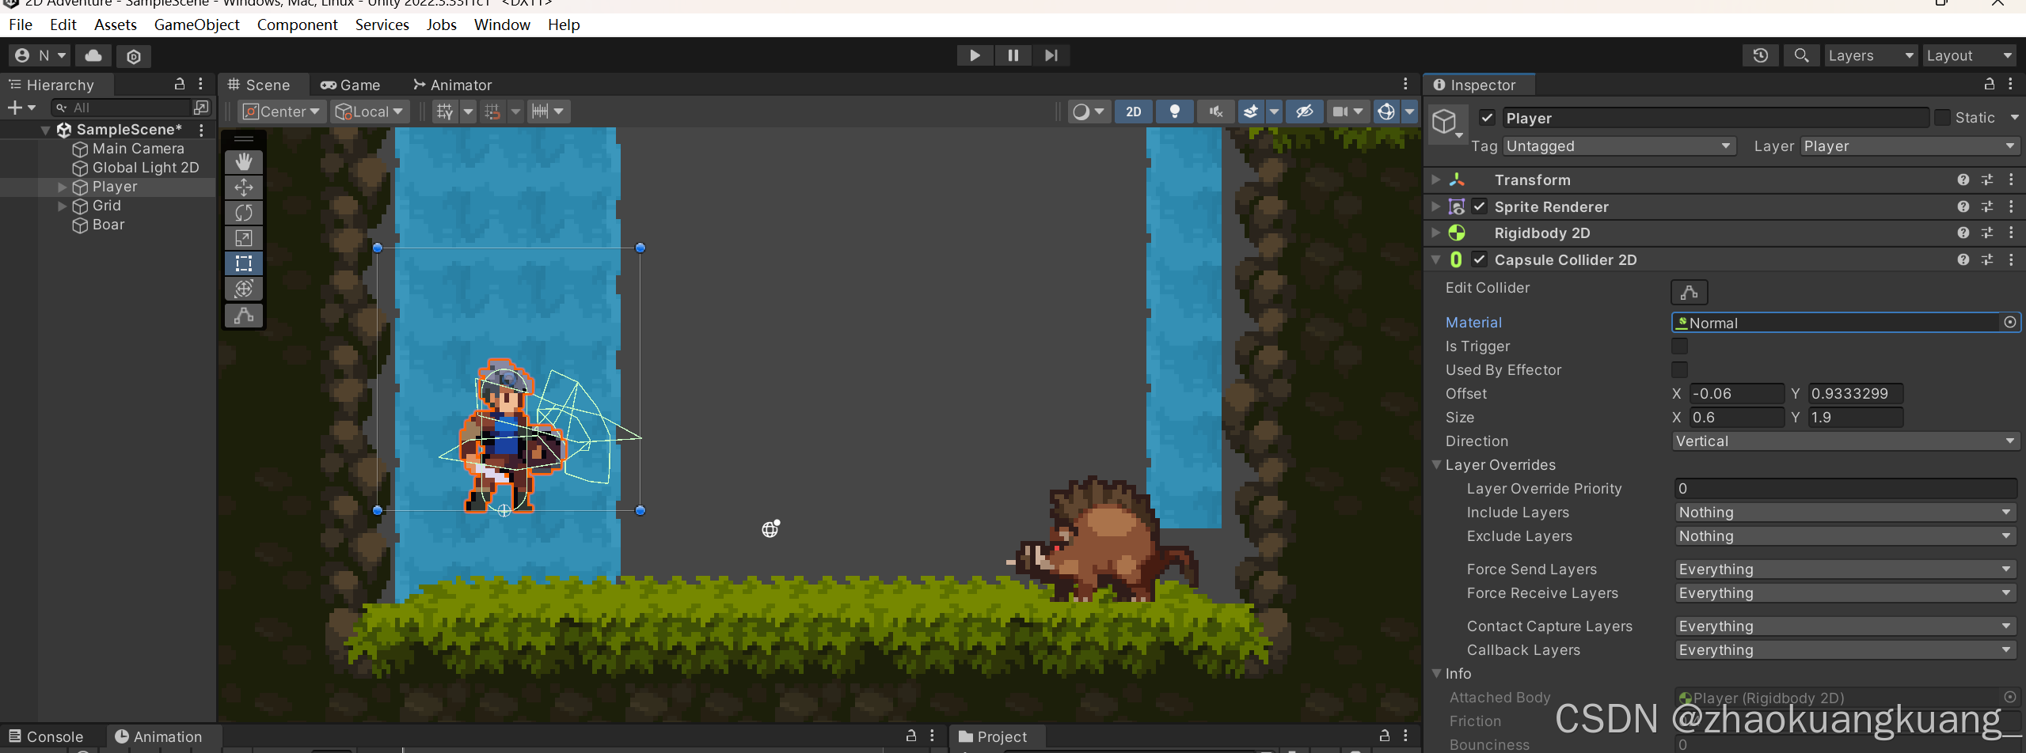
Task: Open the Component menu
Action: 297,25
